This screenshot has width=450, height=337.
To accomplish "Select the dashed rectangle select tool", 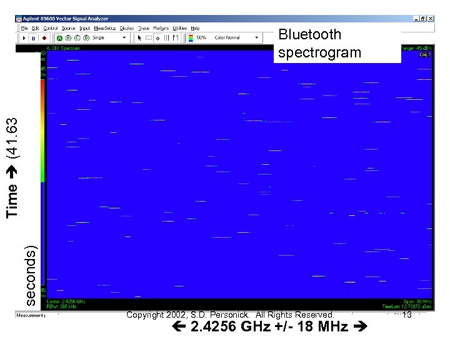I will tap(149, 38).
